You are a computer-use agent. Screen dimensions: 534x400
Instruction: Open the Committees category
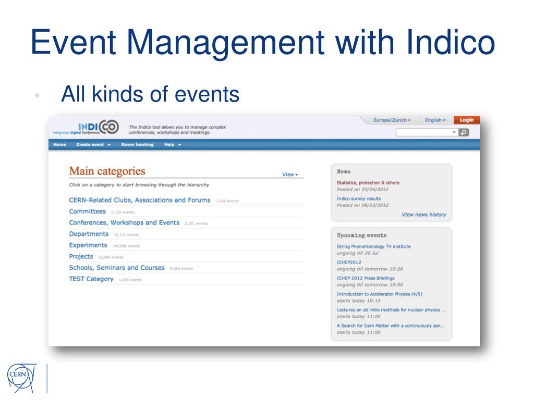pos(87,211)
